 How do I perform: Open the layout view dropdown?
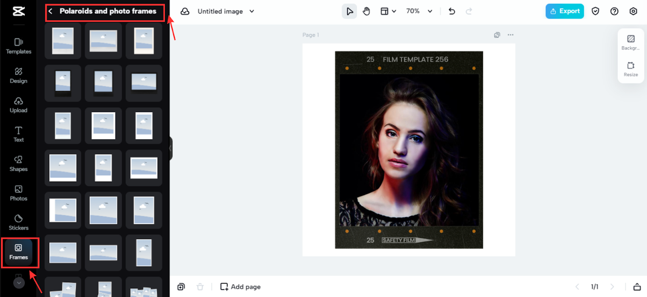pyautogui.click(x=388, y=11)
